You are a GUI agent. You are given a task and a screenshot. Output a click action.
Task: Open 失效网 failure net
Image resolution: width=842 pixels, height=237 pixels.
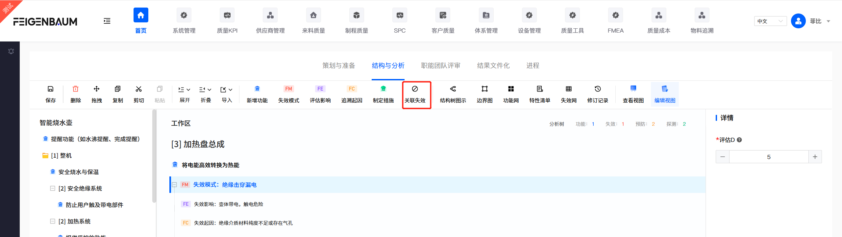[569, 94]
